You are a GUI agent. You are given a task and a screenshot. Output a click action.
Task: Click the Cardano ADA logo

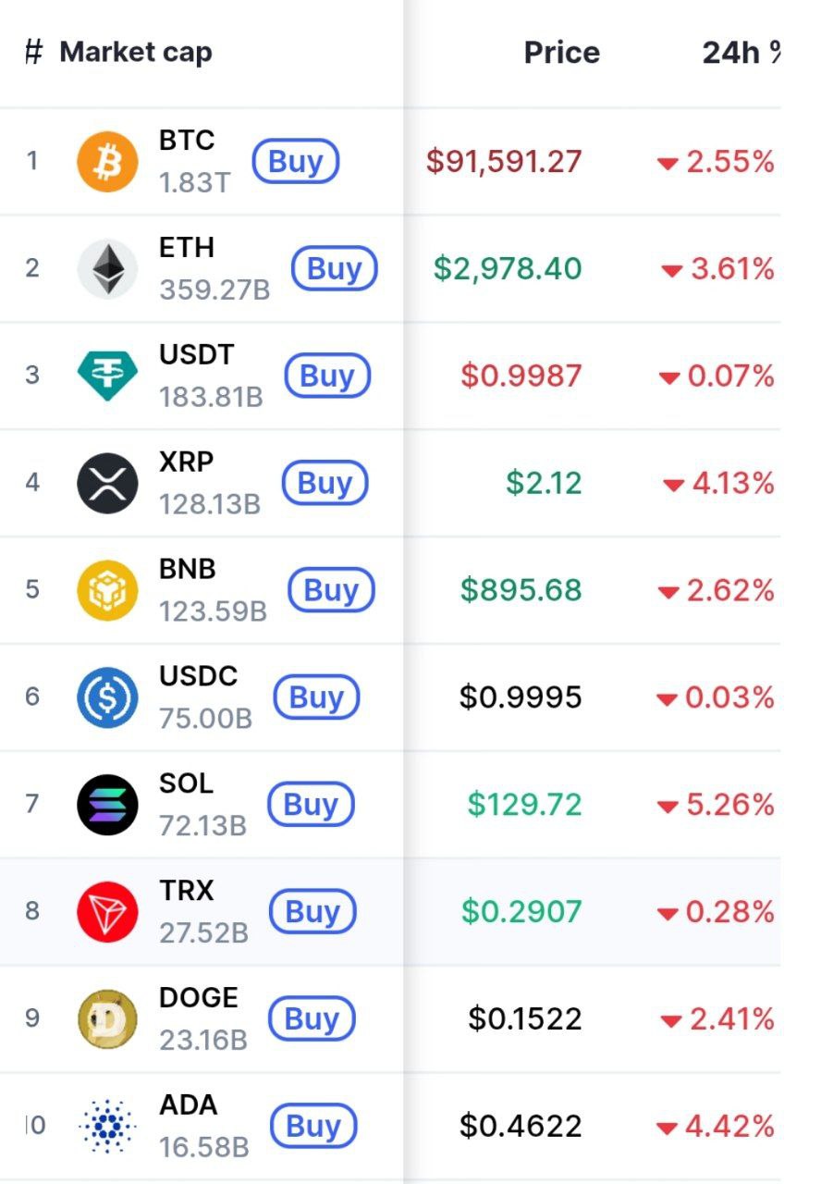(x=107, y=1126)
